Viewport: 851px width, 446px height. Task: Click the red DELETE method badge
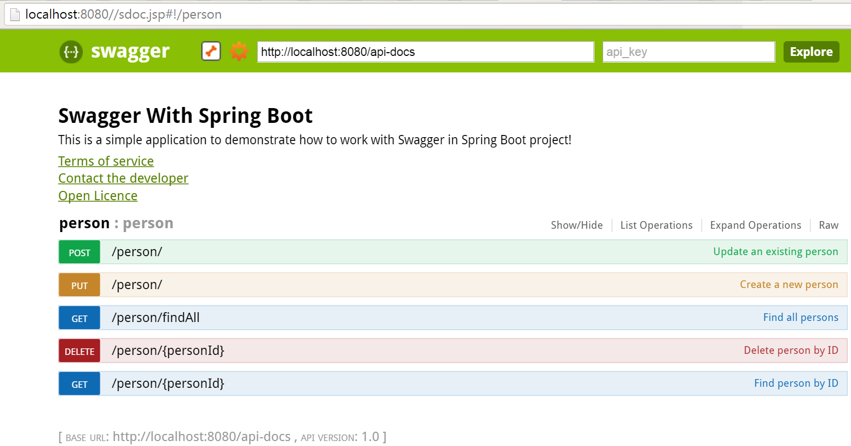[x=80, y=351]
